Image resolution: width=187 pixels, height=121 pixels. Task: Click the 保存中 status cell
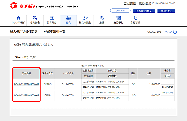(48, 95)
